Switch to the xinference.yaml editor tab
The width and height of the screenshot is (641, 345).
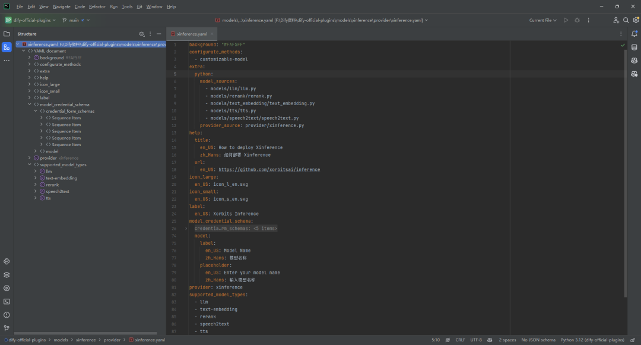point(192,34)
